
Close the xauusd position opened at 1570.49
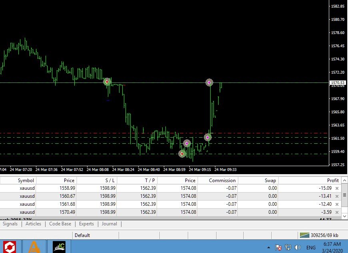[337, 212]
